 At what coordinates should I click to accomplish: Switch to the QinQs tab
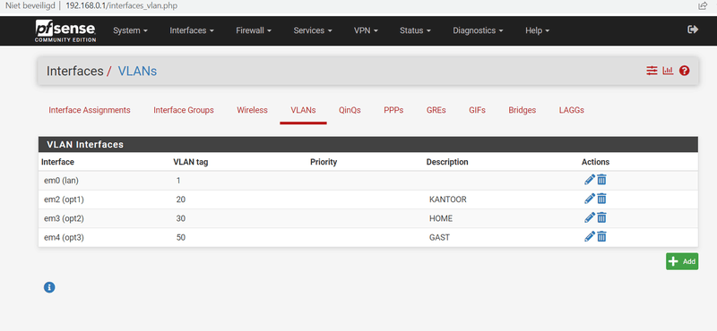[350, 110]
